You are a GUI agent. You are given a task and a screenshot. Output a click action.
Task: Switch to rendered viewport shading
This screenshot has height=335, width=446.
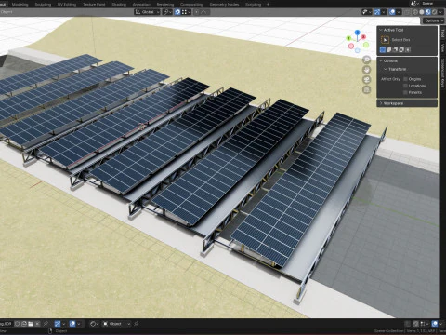click(434, 12)
